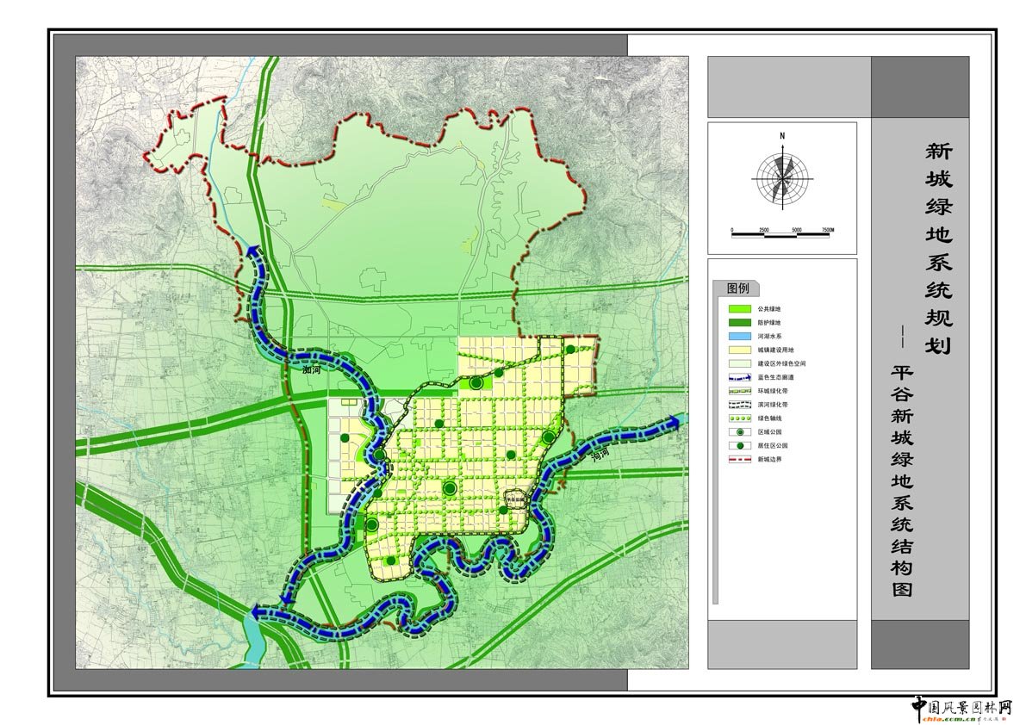Click the map scale bar
Viewport: 1026px width, 725px height.
click(782, 232)
